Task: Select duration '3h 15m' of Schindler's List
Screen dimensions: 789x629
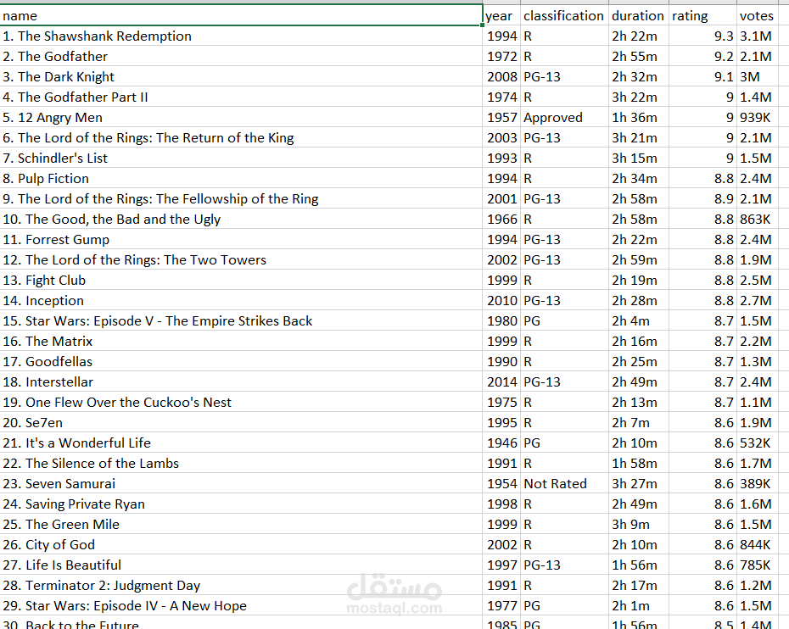Action: point(639,159)
